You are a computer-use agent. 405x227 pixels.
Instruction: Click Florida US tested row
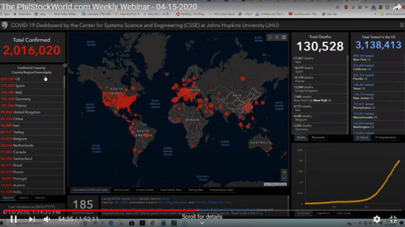pos(378,77)
